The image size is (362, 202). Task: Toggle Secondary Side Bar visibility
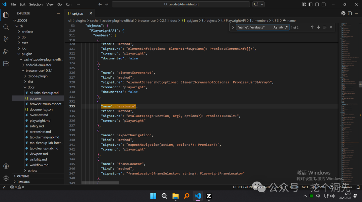[x=324, y=4]
